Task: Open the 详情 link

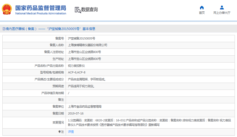Action: (71, 132)
